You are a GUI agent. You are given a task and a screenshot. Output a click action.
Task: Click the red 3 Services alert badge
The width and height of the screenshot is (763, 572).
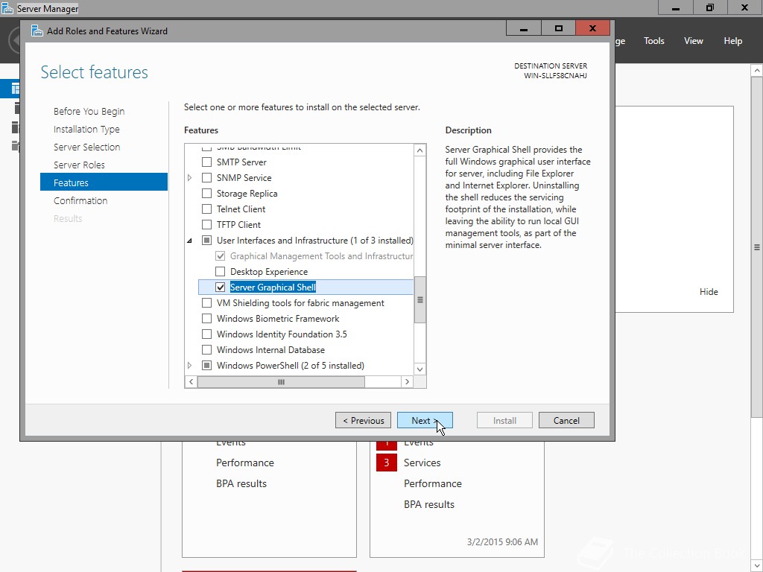coord(387,463)
